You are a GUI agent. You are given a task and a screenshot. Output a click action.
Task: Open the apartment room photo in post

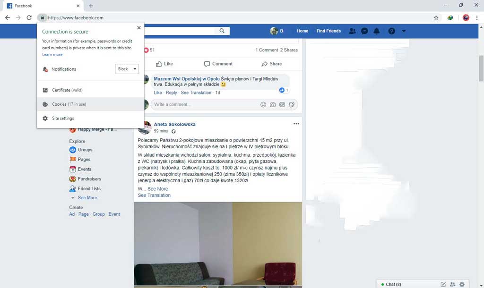218,244
